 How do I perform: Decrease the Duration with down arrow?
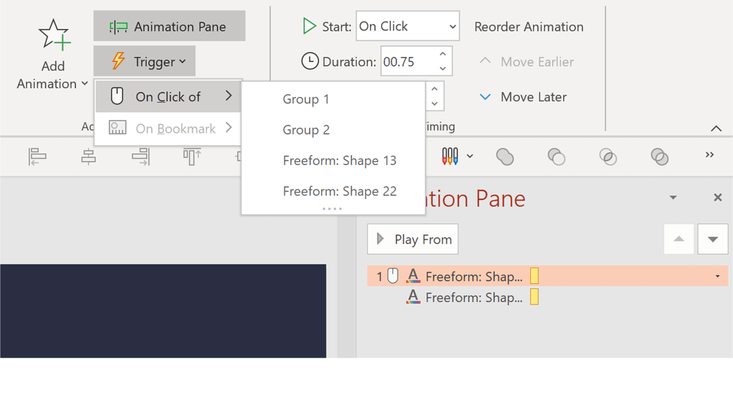pos(443,69)
